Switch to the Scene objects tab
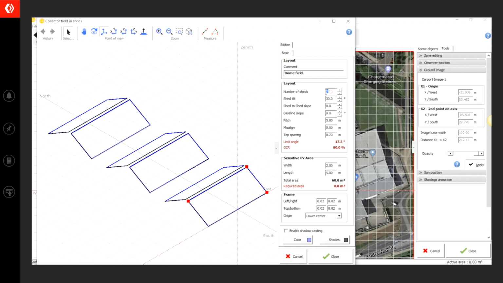 (x=428, y=48)
